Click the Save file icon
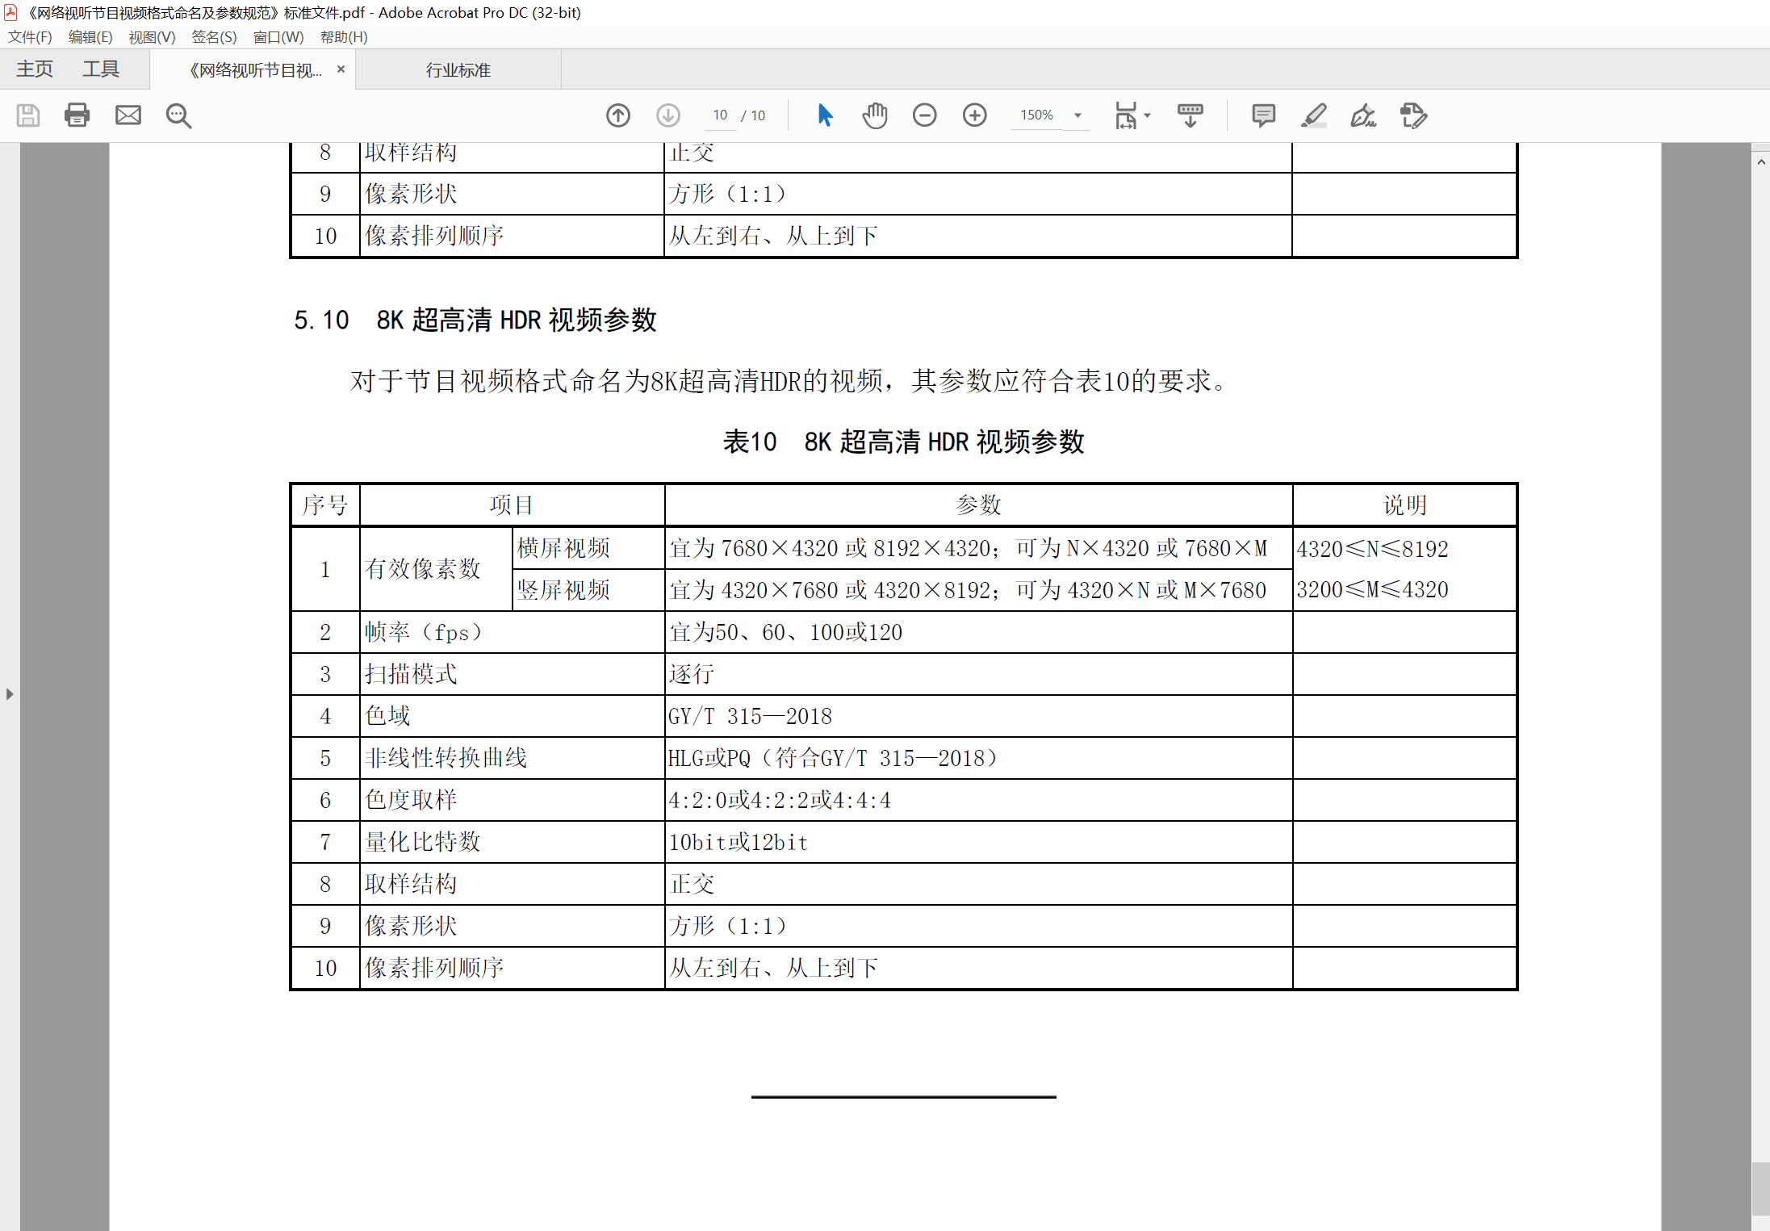 tap(28, 115)
